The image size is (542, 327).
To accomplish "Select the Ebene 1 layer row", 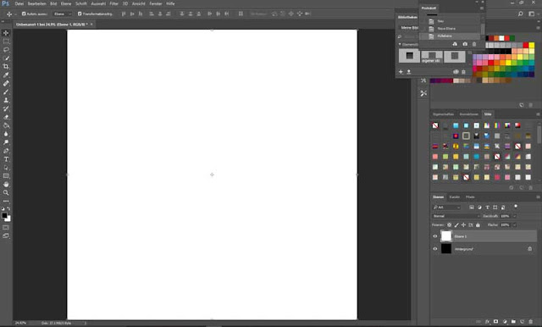I will tap(484, 236).
